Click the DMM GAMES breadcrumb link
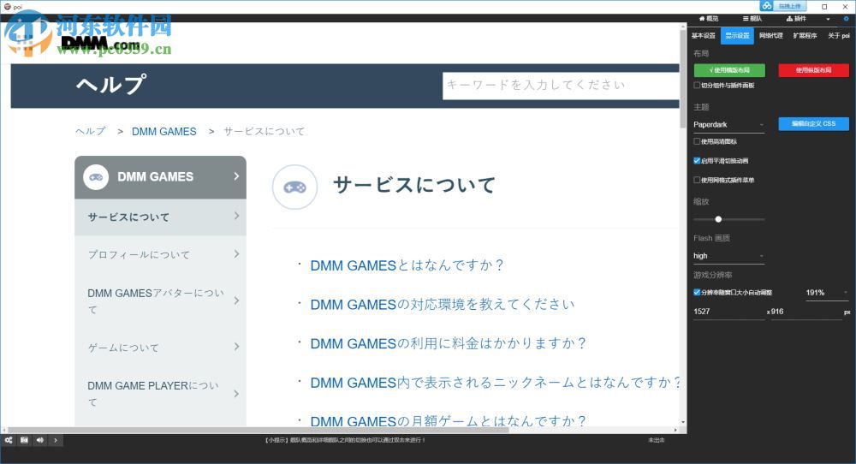This screenshot has height=464, width=856. point(164,132)
